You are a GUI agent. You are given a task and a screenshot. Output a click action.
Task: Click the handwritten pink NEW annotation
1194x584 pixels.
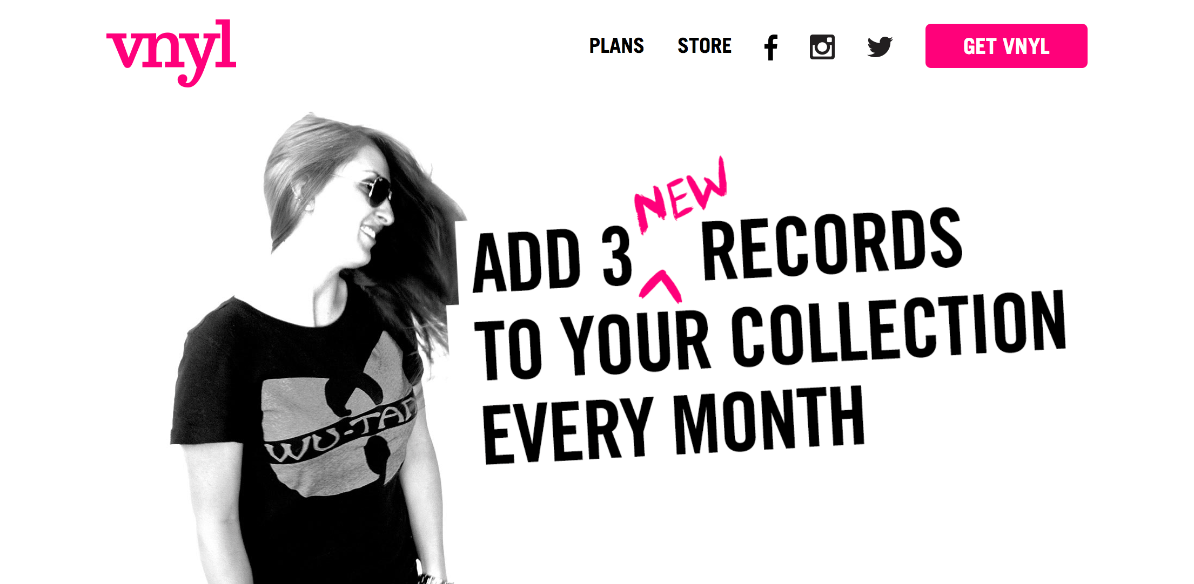681,195
